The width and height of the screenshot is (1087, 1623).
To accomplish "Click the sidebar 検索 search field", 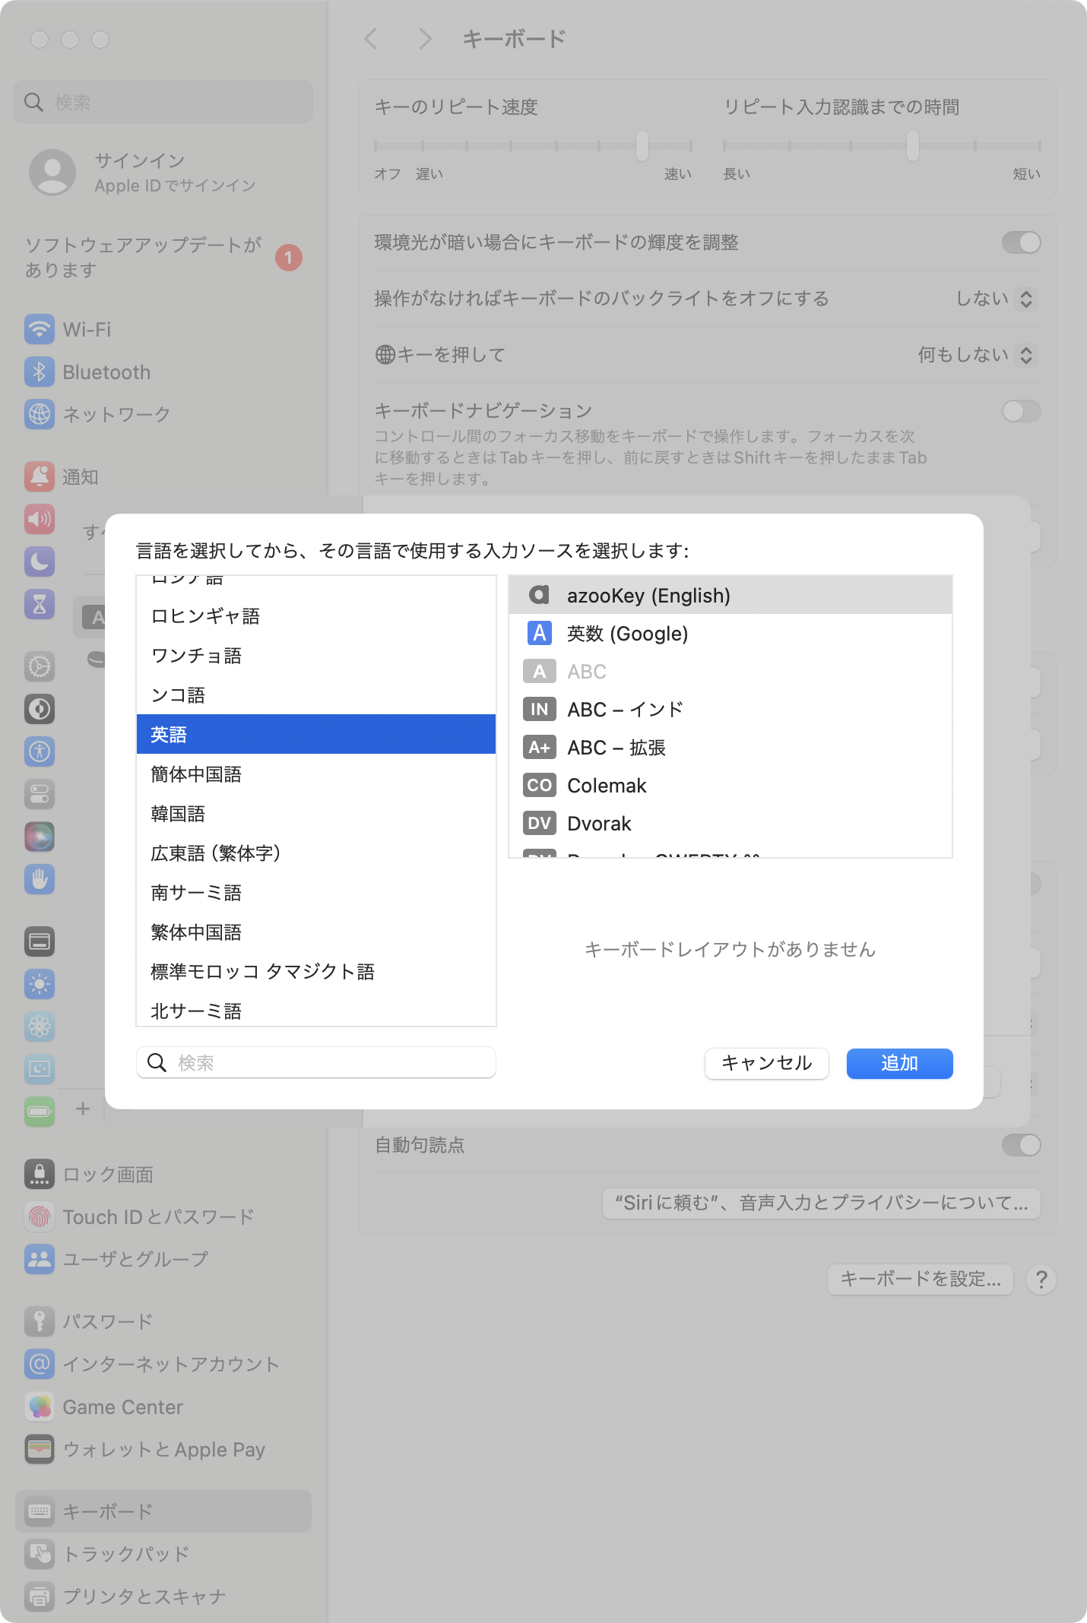I will [x=163, y=102].
